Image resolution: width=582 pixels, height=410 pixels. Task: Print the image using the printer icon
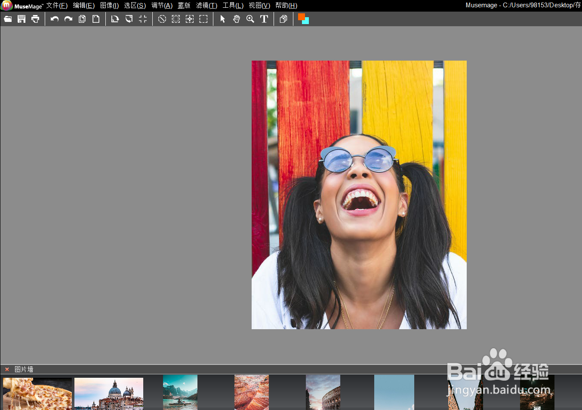pyautogui.click(x=35, y=19)
